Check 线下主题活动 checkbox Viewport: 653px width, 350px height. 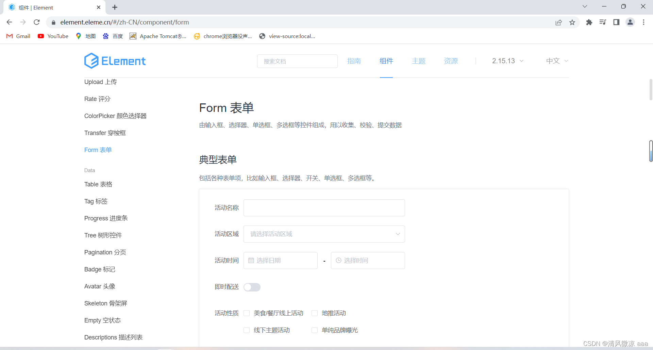pyautogui.click(x=247, y=330)
